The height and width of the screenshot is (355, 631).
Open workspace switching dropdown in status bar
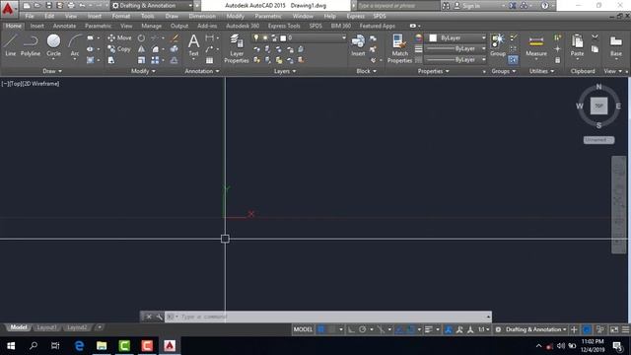(535, 329)
